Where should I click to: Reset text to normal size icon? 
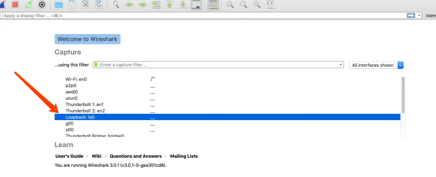coord(257,5)
